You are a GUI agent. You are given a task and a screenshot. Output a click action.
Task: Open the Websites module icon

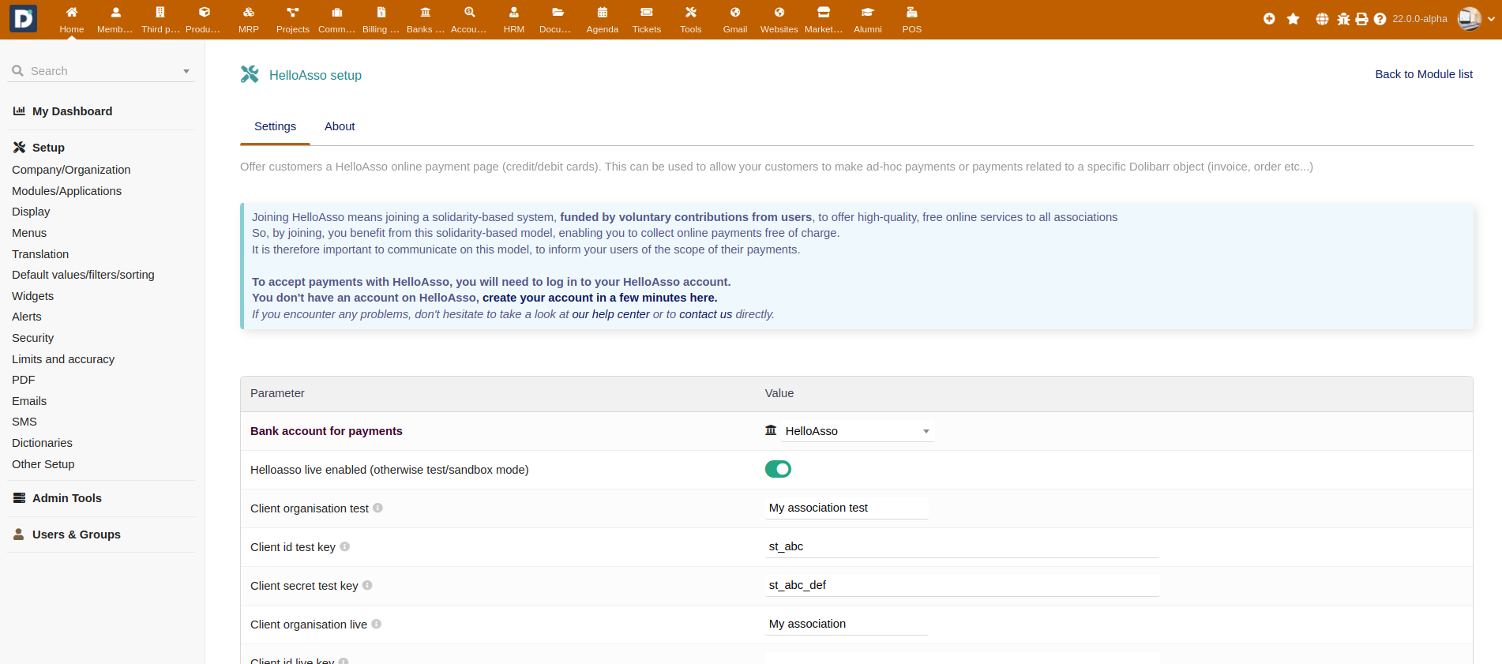click(779, 13)
